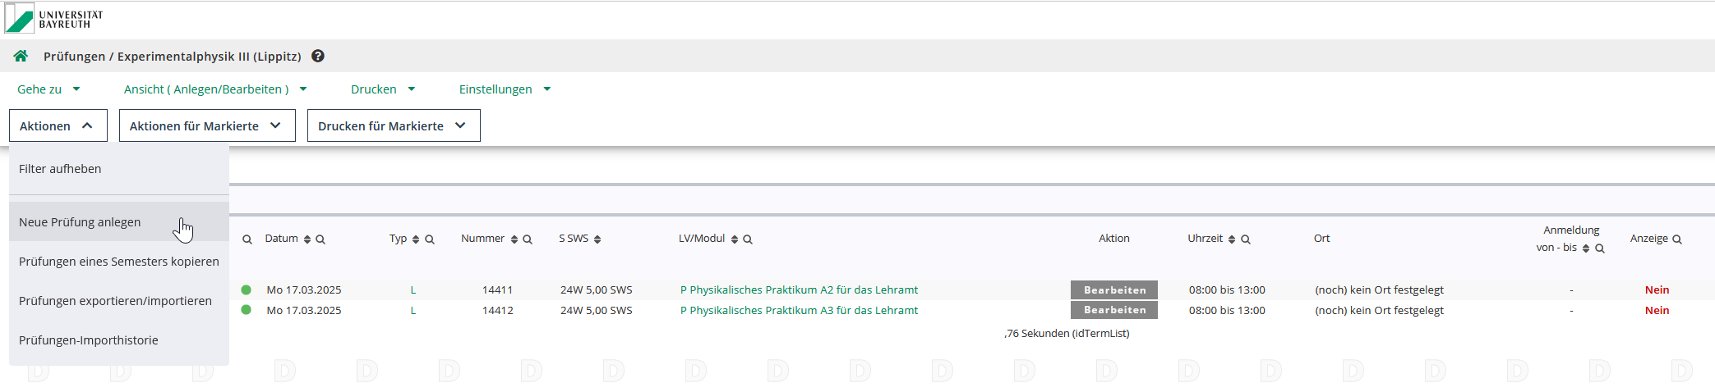Sort by Nummer column arrows

point(514,239)
